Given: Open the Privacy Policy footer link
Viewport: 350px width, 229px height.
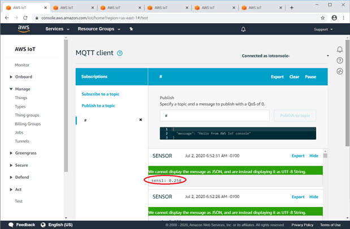Looking at the screenshot, I should point(303,225).
